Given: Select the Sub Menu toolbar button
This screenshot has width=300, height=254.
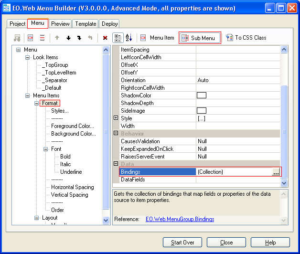Looking at the screenshot, I should (200, 38).
